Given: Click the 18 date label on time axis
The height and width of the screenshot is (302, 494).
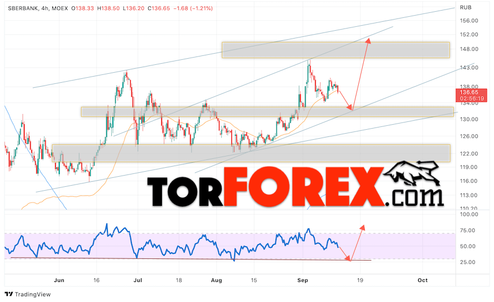Looking at the screenshot, I should click(x=179, y=280).
